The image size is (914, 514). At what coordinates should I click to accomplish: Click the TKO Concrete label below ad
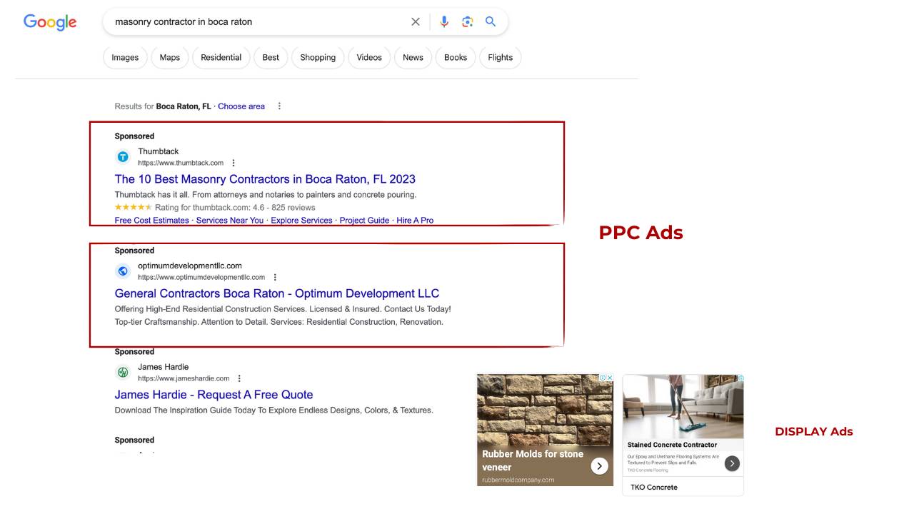654,488
